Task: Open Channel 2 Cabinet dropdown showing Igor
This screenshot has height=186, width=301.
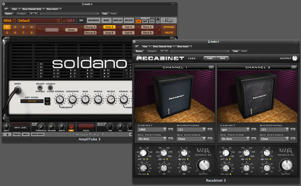Action: tap(235, 130)
